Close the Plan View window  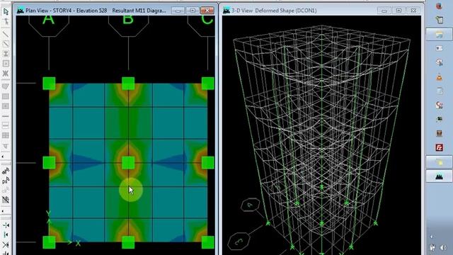[207, 11]
